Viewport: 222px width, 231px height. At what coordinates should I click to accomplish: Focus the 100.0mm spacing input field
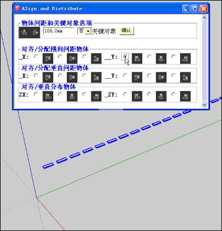(x=58, y=31)
